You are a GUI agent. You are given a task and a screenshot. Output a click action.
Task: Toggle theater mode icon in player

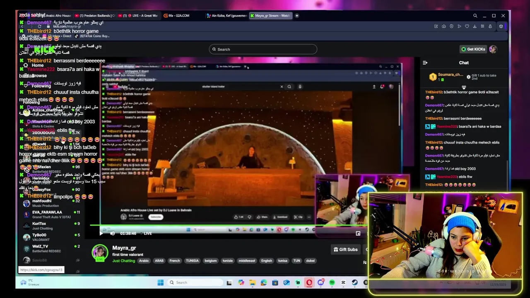click(x=358, y=233)
